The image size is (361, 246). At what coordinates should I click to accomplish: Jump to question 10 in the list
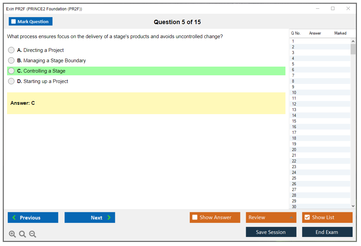294,93
